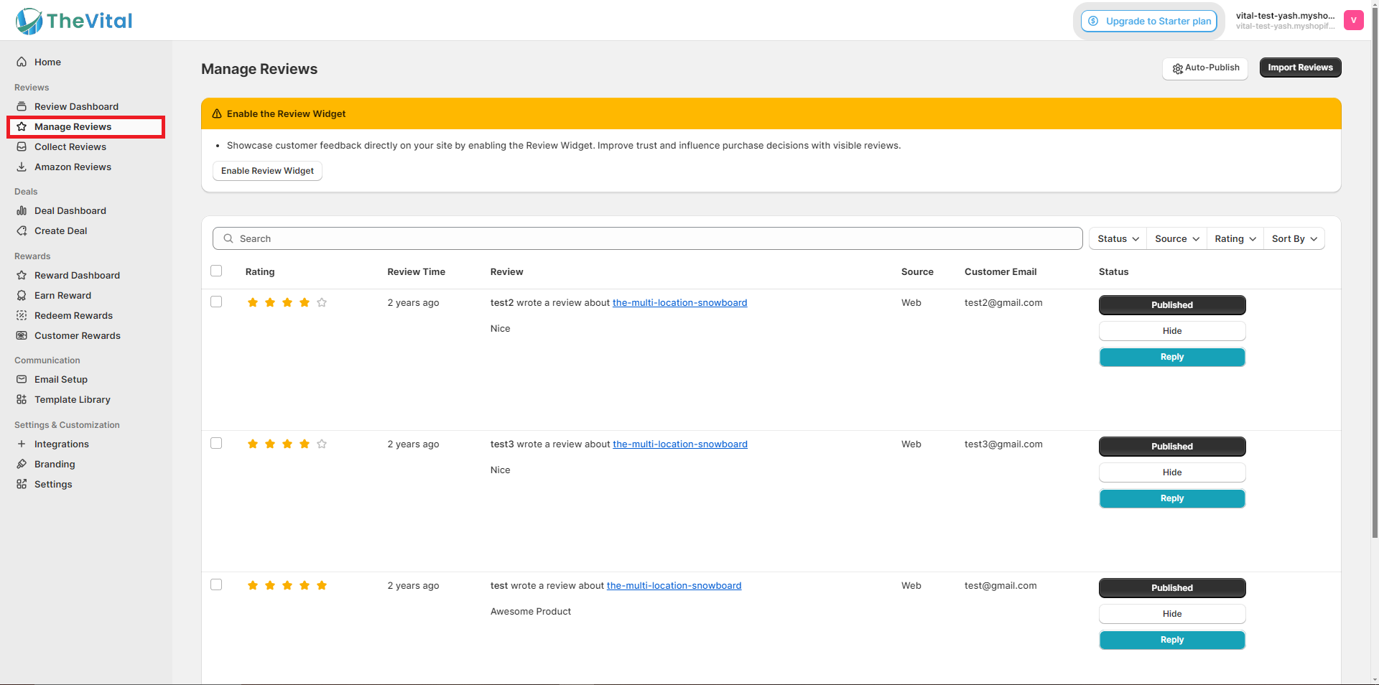Select the checkbox for test3's review
The width and height of the screenshot is (1379, 685).
click(216, 443)
